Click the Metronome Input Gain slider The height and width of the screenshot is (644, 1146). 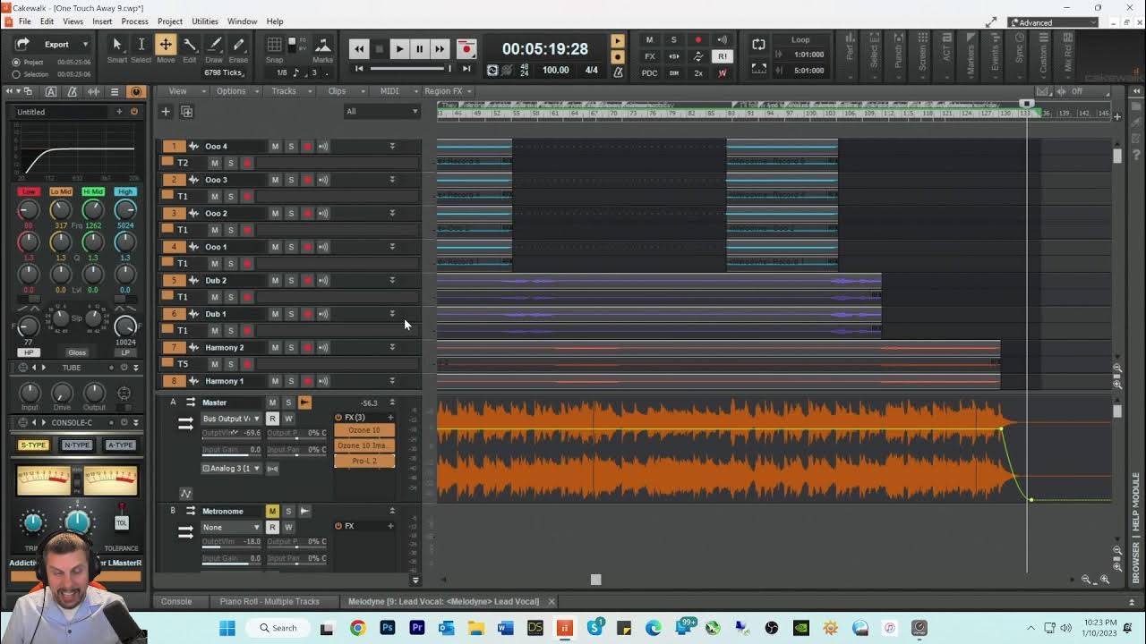[231, 558]
